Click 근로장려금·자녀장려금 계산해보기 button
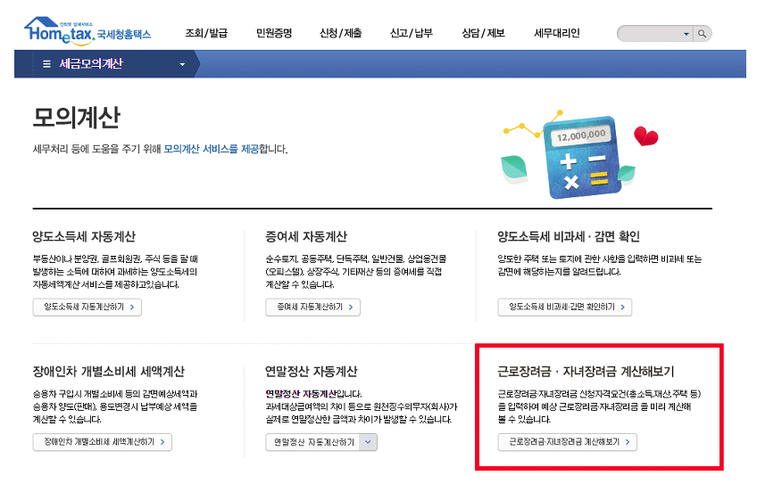The image size is (757, 484). (x=568, y=442)
